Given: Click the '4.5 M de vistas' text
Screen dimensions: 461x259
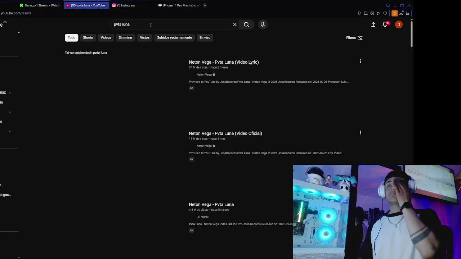Looking at the screenshot, I should (x=198, y=210).
